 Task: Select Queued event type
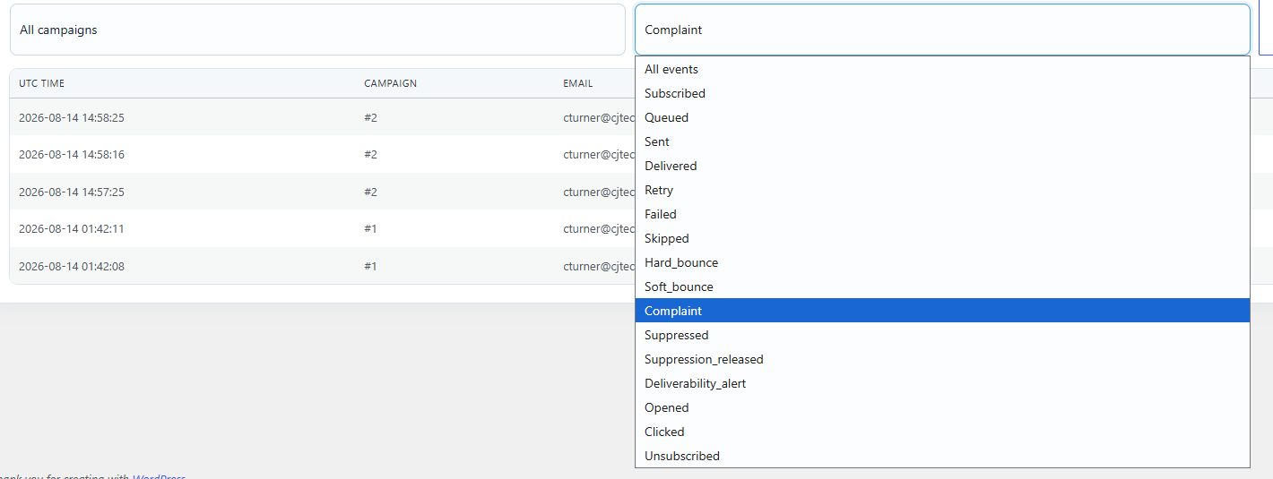coord(942,117)
